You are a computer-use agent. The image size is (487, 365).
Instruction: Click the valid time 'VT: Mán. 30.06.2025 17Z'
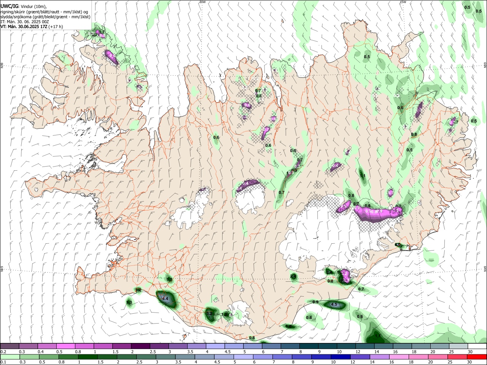(x=23, y=27)
